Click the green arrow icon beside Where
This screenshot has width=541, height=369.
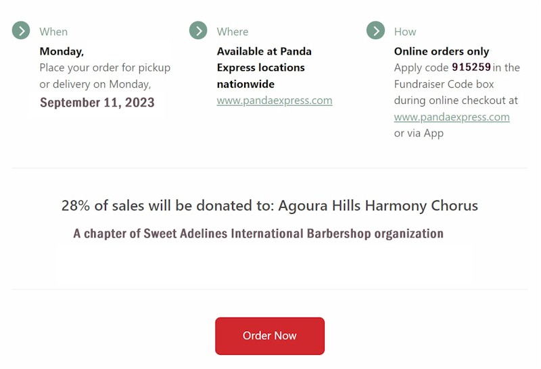tap(198, 30)
